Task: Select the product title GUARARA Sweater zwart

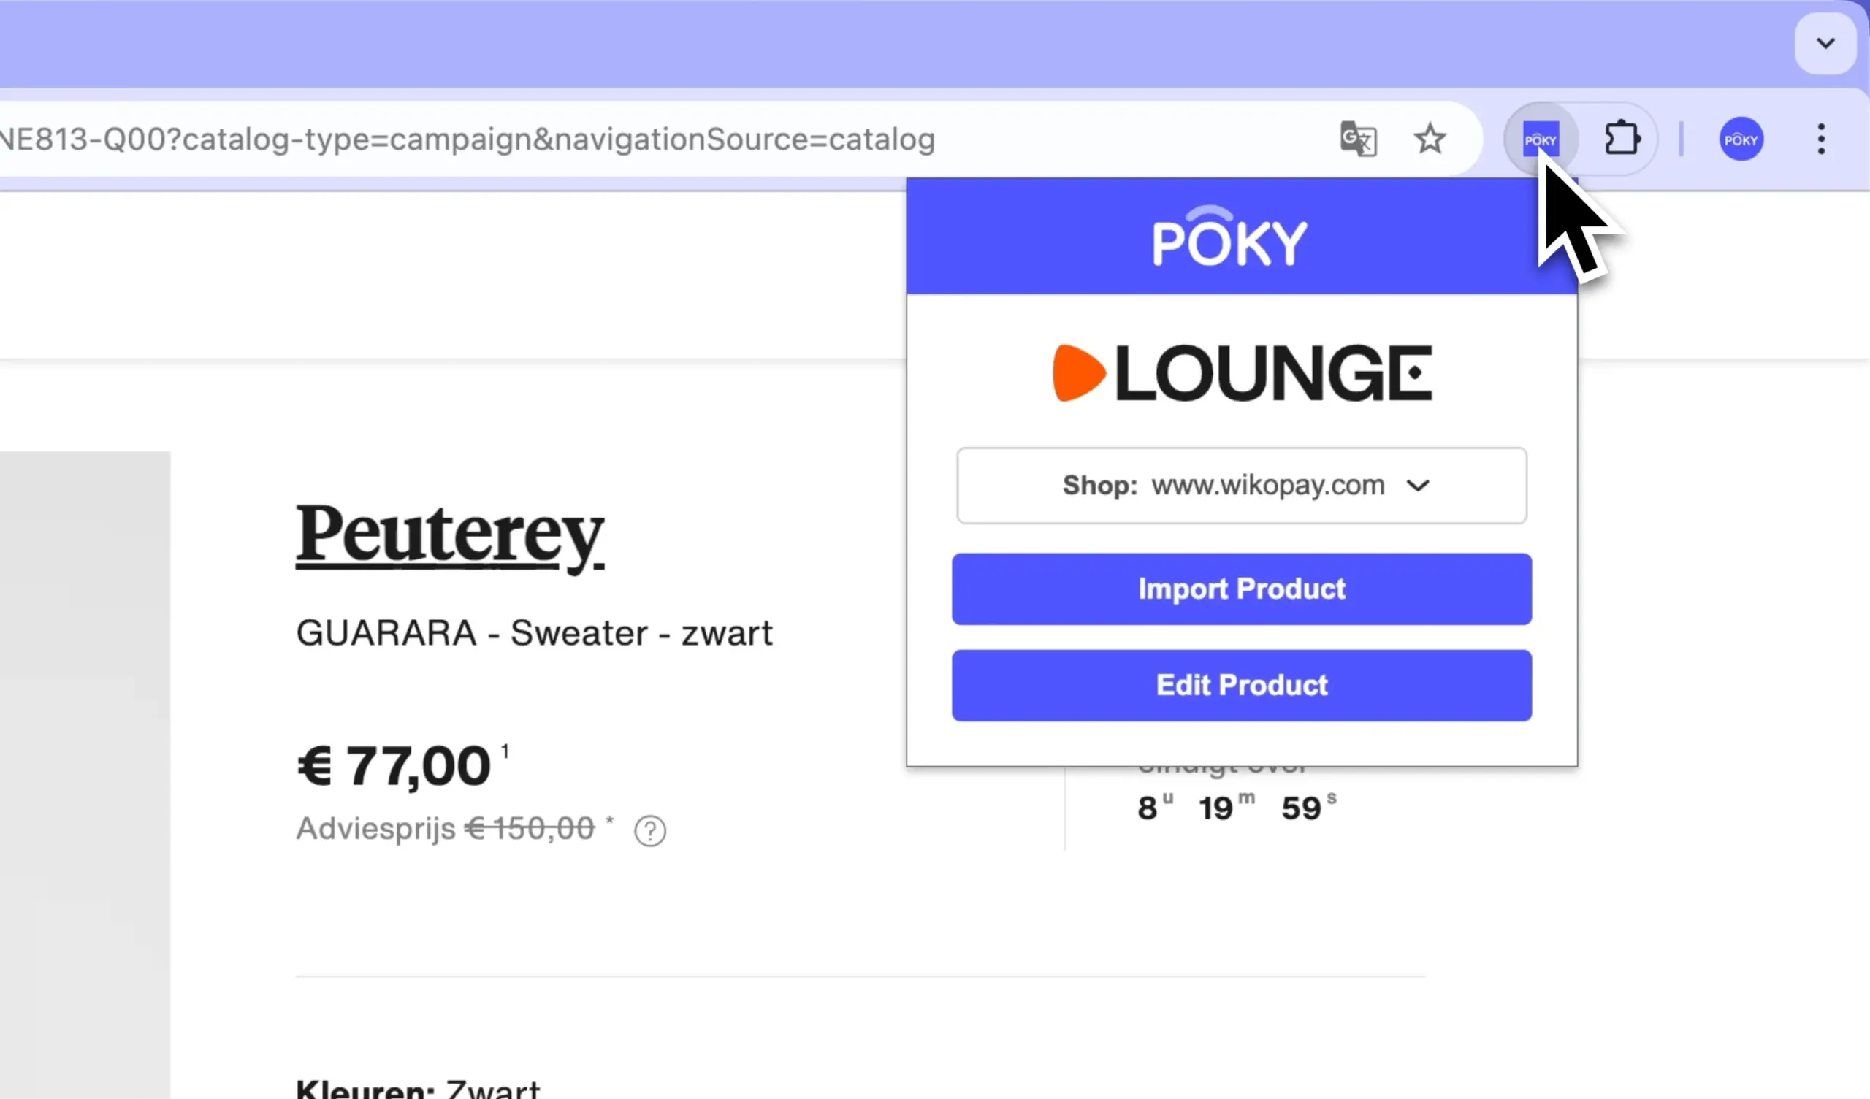Action: [x=534, y=633]
